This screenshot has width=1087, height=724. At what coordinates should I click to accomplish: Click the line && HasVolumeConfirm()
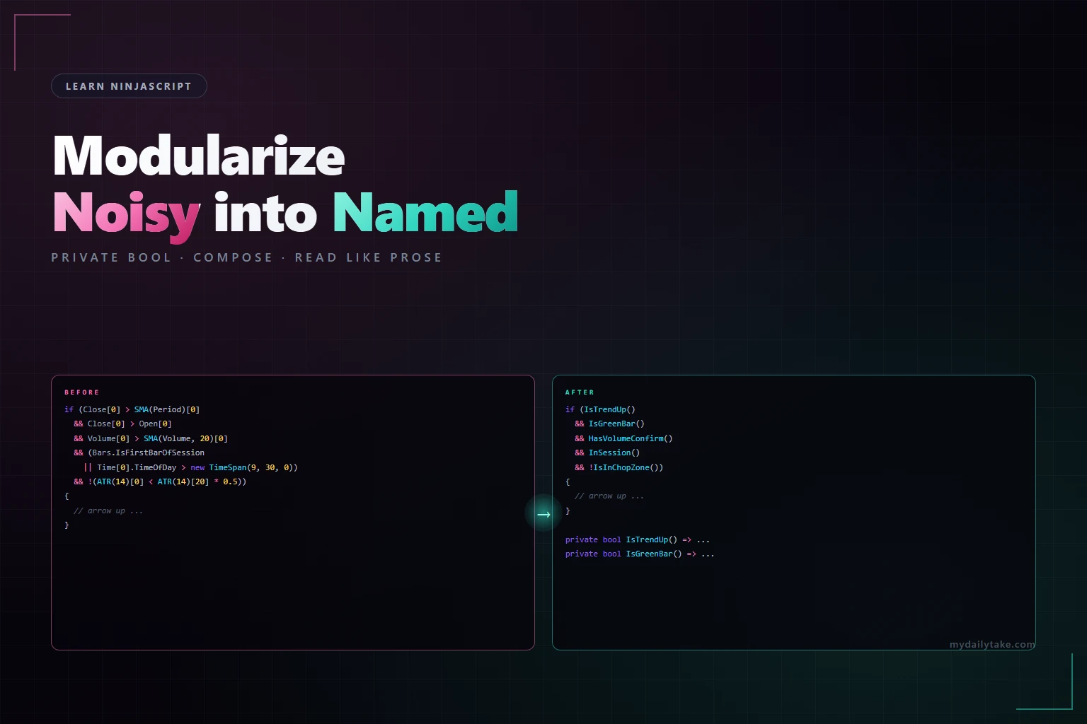coord(623,438)
